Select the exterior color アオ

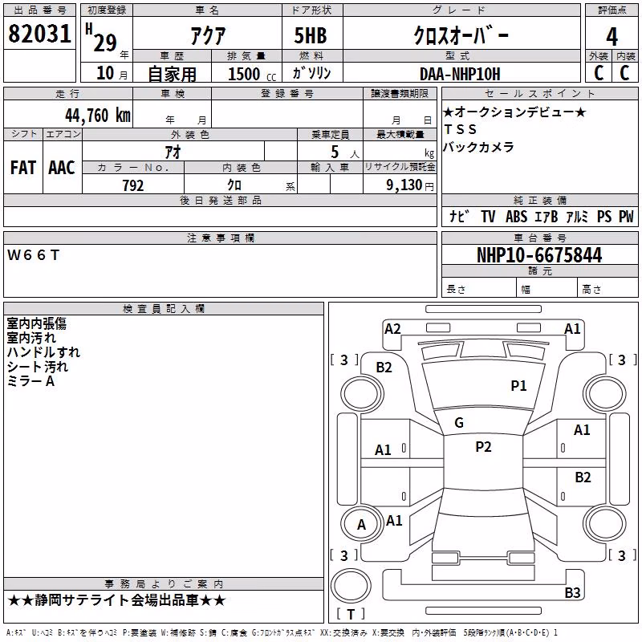173,152
